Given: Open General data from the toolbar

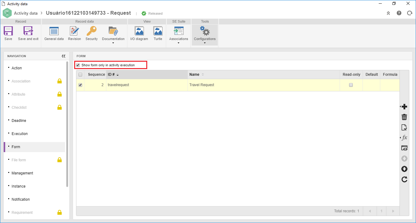Looking at the screenshot, I should pyautogui.click(x=54, y=31).
